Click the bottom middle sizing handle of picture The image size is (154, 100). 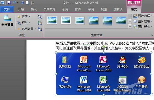[103, 95]
